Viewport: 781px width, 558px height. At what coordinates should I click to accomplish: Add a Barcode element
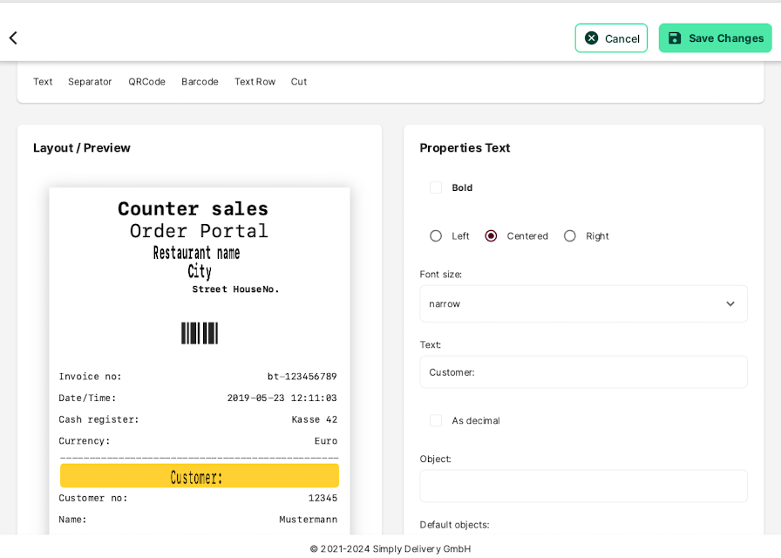pos(200,82)
